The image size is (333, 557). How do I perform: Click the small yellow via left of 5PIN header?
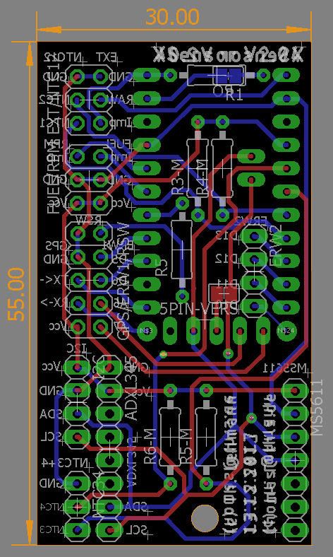point(163,354)
